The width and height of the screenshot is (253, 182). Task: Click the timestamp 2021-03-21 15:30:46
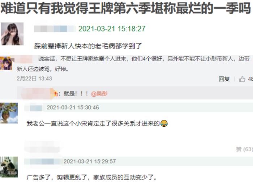pos(73,107)
